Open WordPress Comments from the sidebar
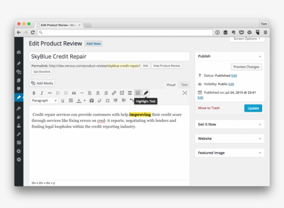 [19, 89]
